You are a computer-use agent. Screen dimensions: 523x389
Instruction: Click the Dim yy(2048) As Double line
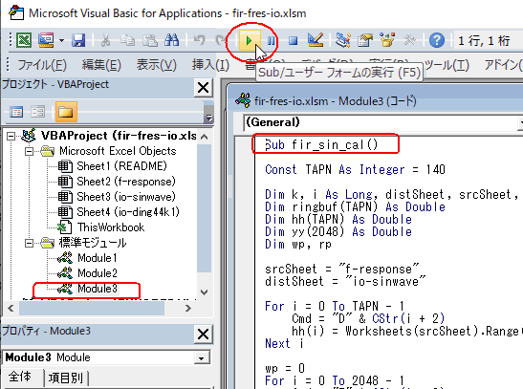[x=338, y=231]
